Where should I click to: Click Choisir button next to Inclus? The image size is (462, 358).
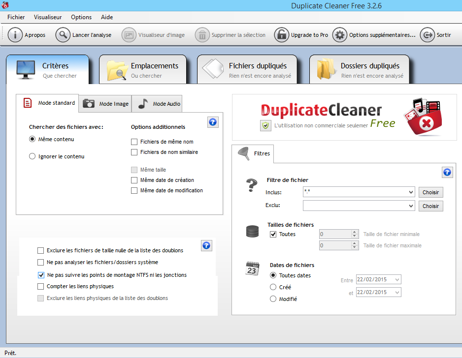coord(430,192)
